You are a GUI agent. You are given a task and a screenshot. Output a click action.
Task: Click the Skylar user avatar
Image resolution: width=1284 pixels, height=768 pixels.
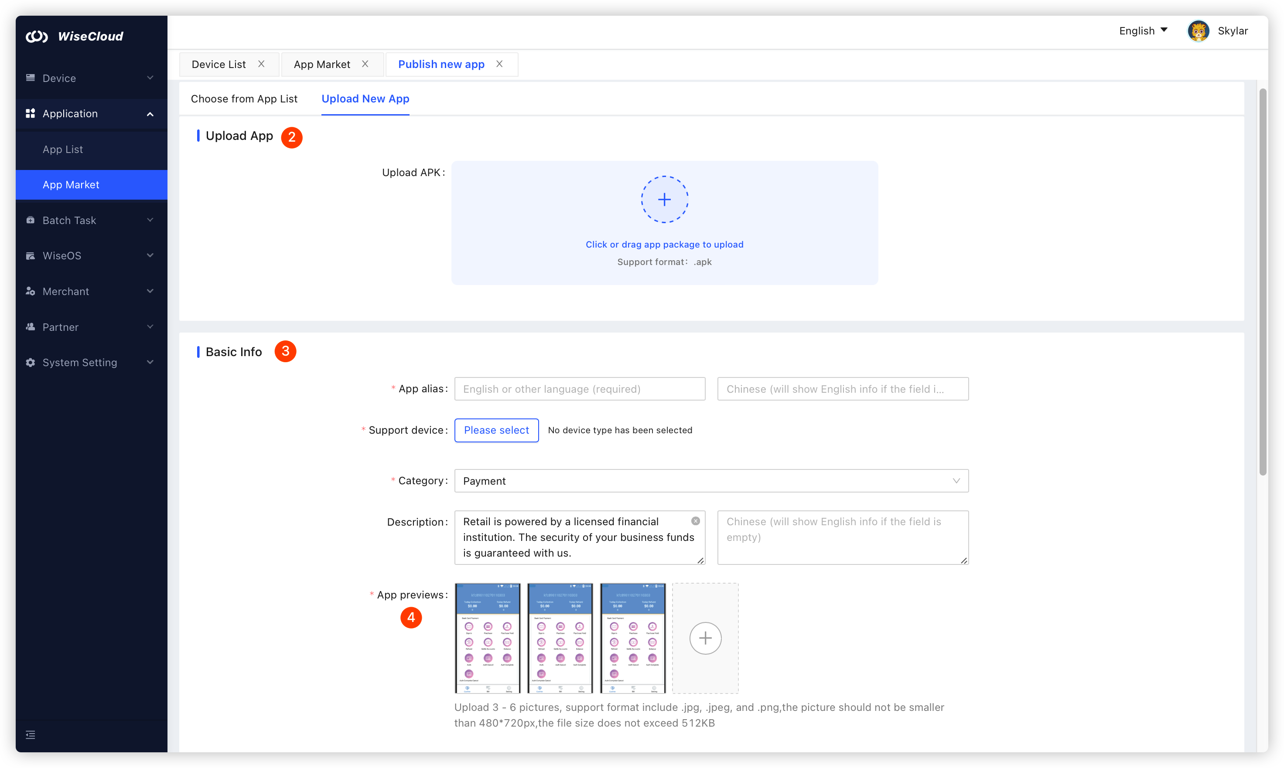1198,31
